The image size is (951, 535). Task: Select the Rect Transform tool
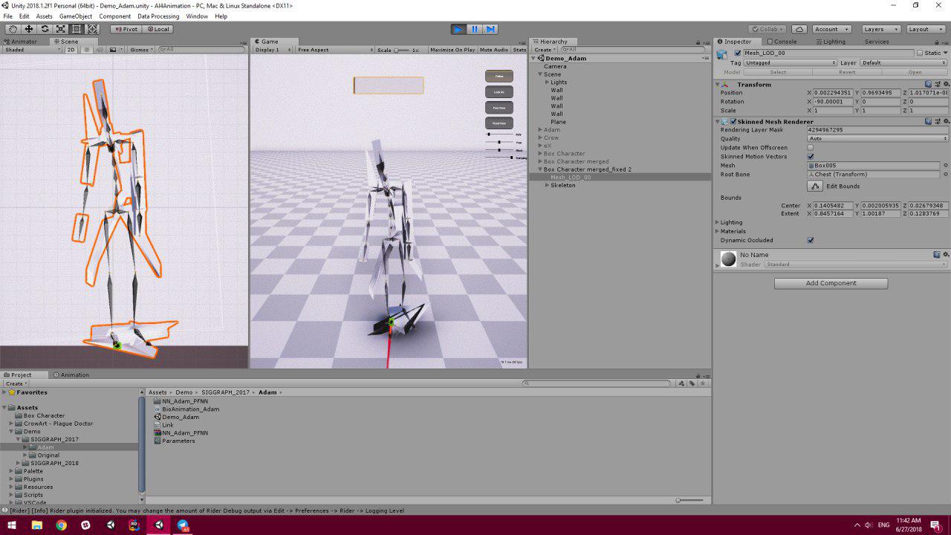tap(77, 29)
